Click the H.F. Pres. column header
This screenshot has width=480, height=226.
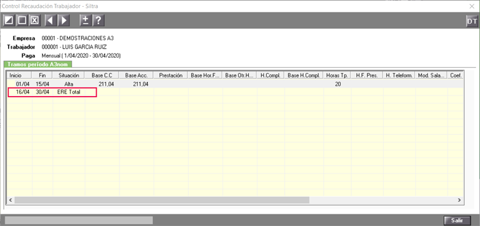pos(367,75)
